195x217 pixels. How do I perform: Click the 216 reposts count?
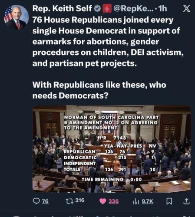pos(80,201)
